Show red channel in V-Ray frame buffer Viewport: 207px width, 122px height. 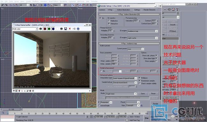click(45, 29)
